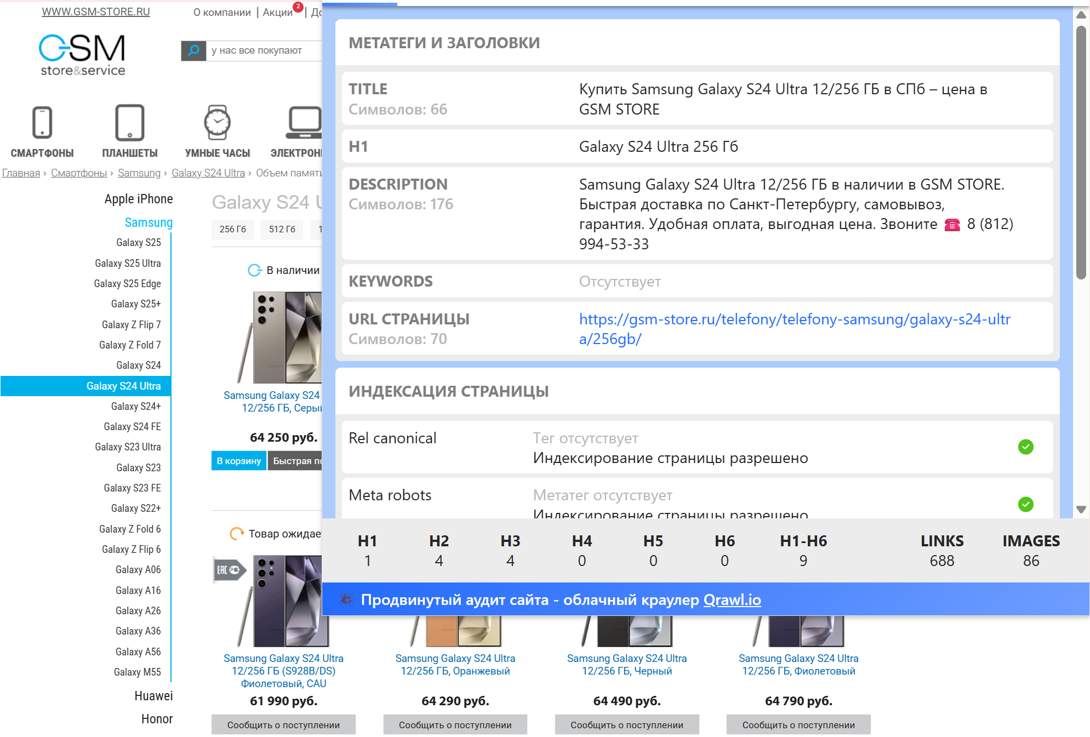Viewport: 1090px width, 737px height.
Task: Open the Qrawl.io link
Action: [732, 600]
